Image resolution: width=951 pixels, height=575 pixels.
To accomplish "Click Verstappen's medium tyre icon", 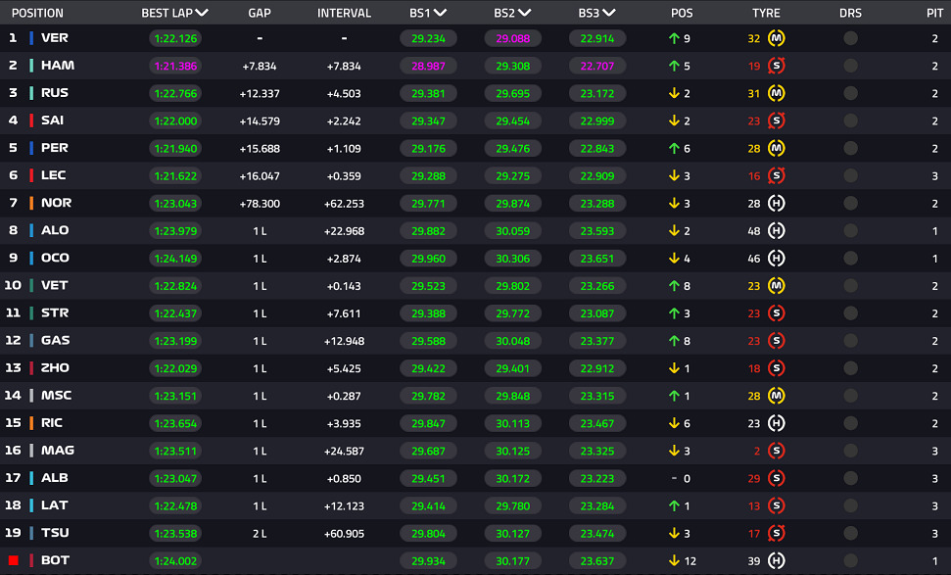I will pyautogui.click(x=777, y=38).
